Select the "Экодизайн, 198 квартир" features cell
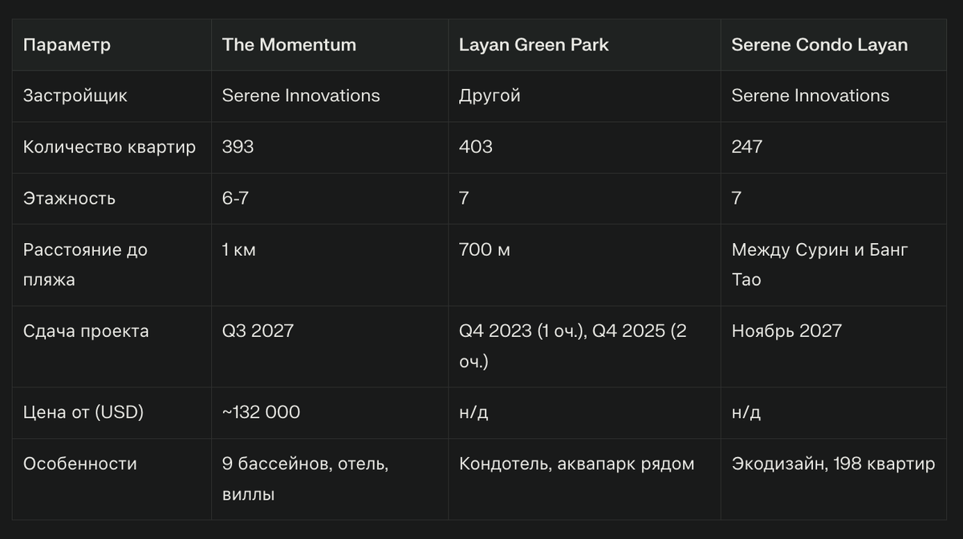Viewport: 963px width, 539px height. [833, 464]
